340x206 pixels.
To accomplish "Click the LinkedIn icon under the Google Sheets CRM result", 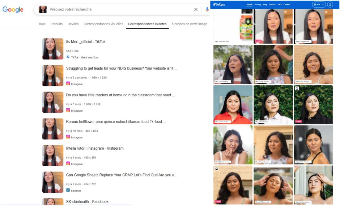I will point(68,190).
